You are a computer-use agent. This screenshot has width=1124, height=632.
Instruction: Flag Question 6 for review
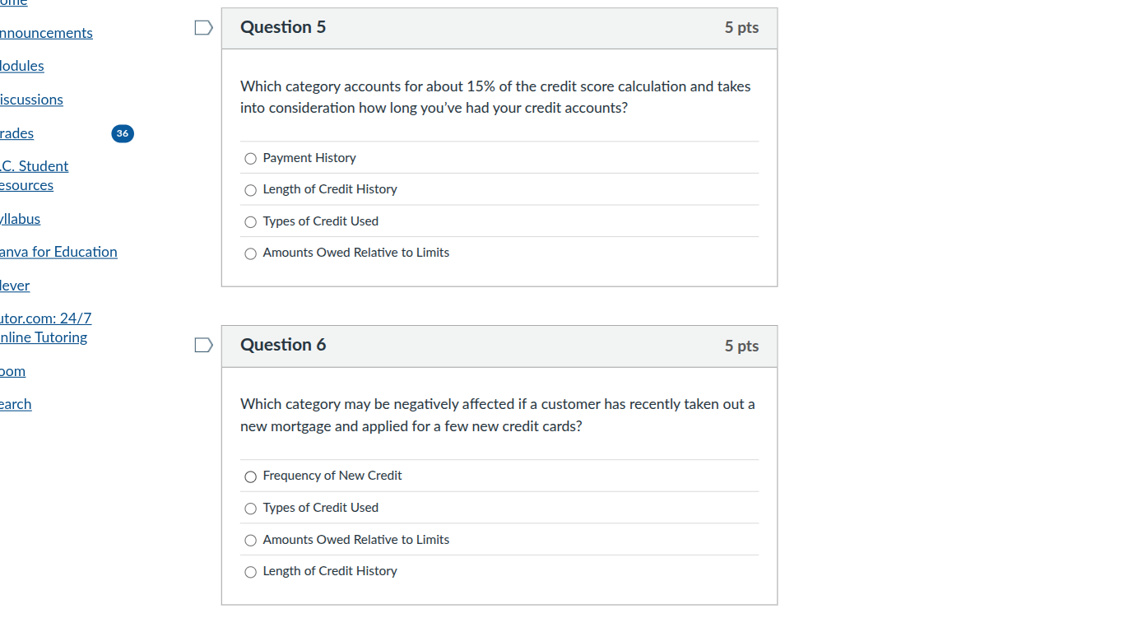[x=202, y=345]
